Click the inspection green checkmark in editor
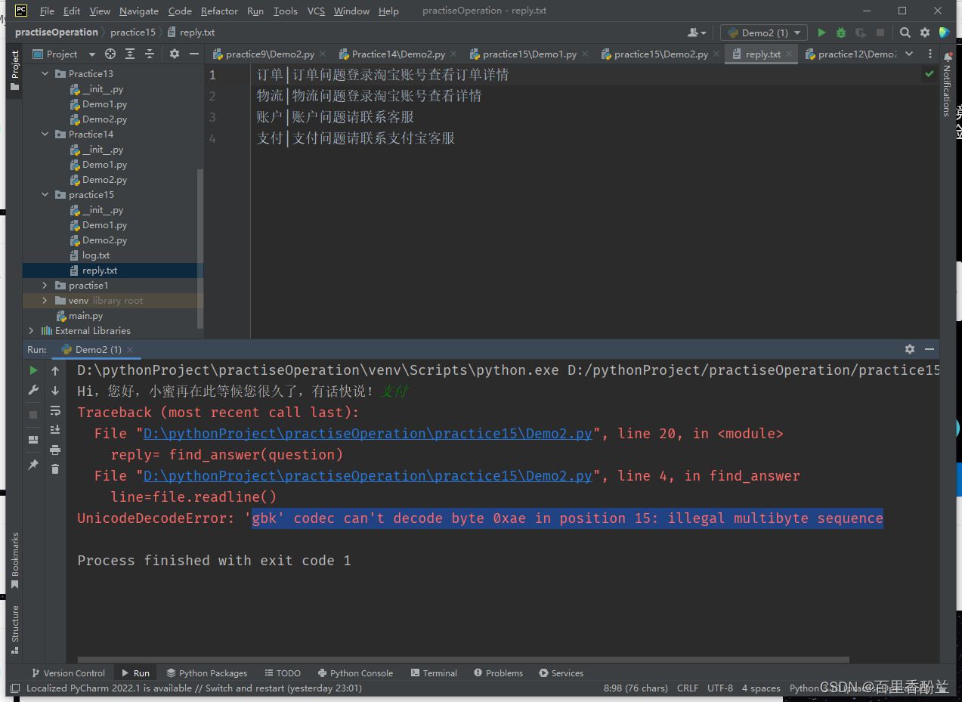 (x=930, y=74)
